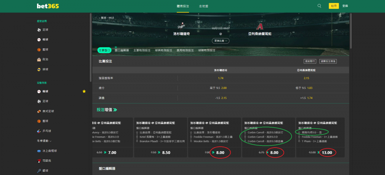This screenshot has width=385, height=175.
Task: Open the 更換比賽 dropdown
Action: click(221, 41)
